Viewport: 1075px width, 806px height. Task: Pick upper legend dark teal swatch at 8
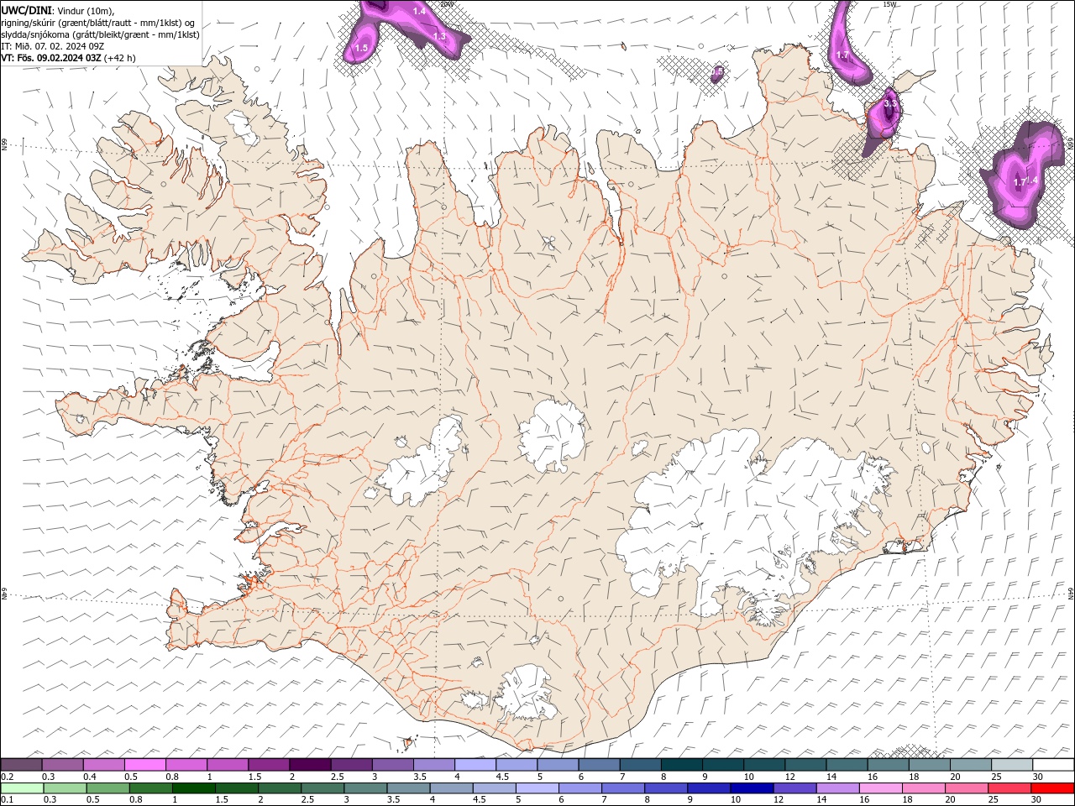click(x=681, y=765)
